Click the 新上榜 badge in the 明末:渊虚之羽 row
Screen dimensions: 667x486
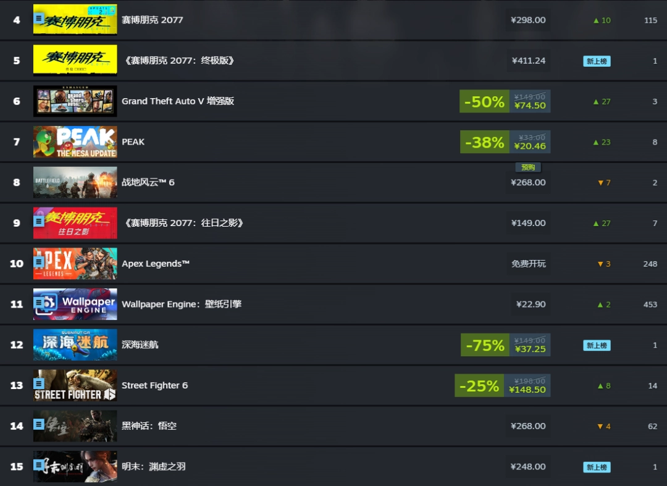[597, 467]
